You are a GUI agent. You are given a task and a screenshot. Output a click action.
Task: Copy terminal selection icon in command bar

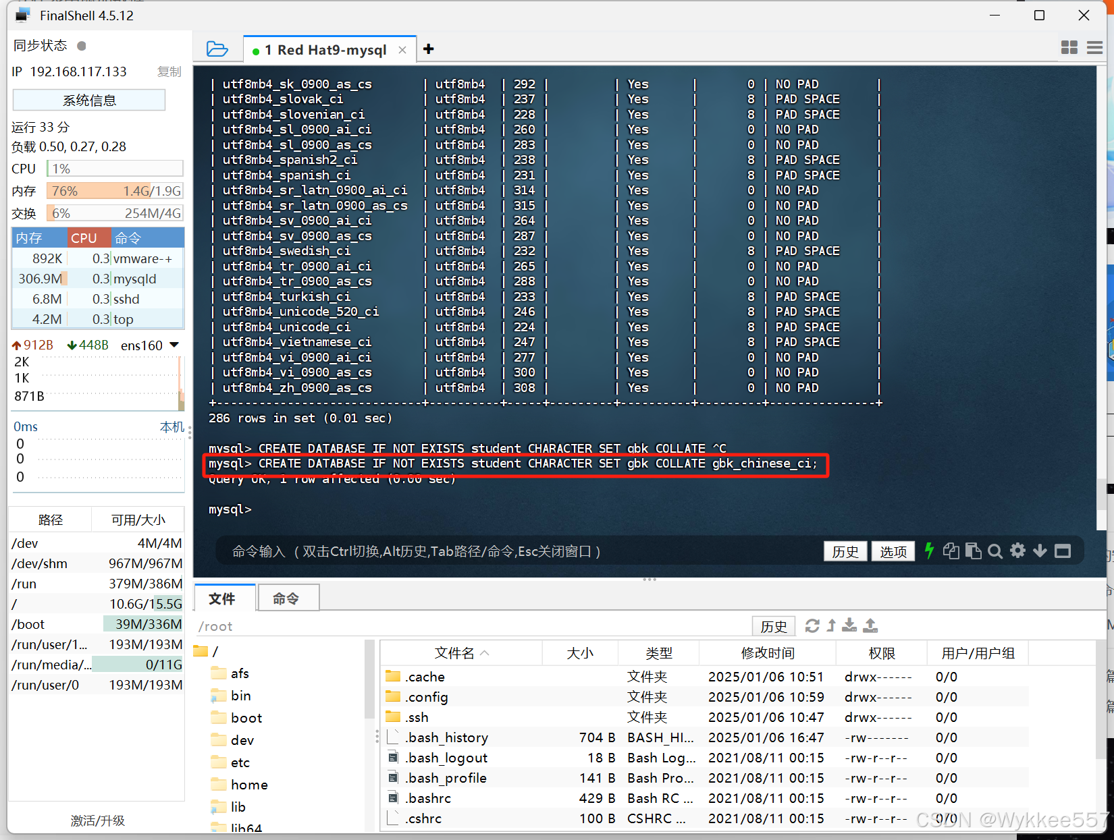click(x=951, y=551)
